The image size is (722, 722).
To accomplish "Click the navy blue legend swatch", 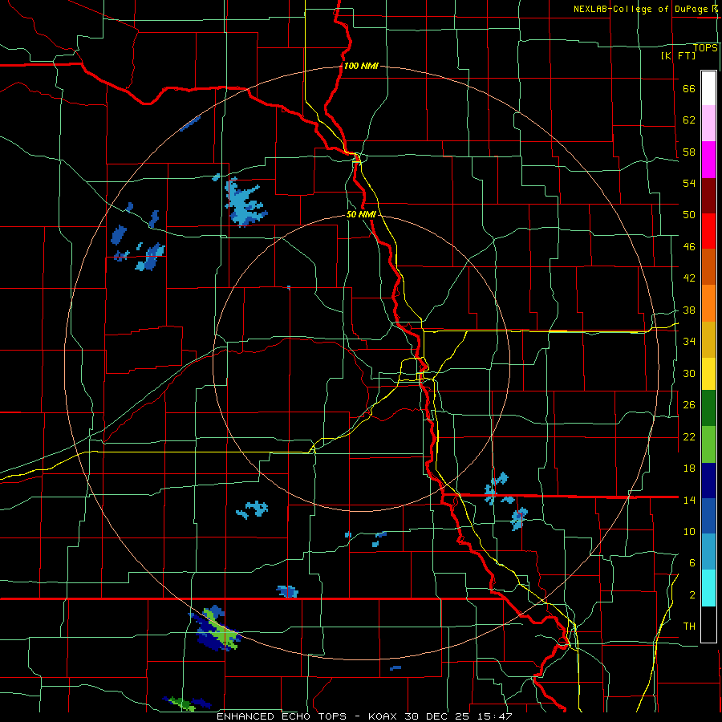I will 708,481.
